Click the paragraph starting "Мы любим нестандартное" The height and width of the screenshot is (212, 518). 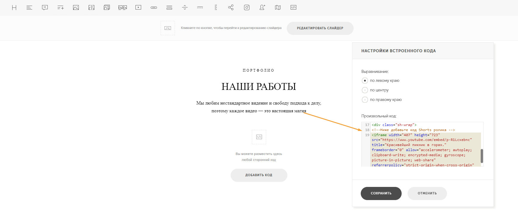coord(259,107)
